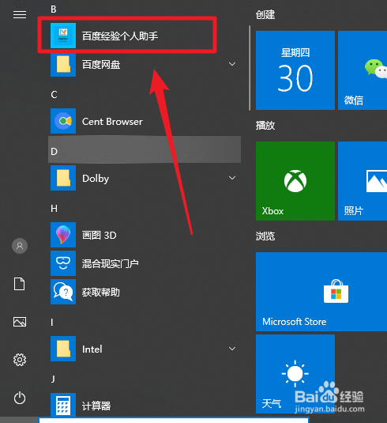387x423 pixels.
Task: Click the letter H section header
Action: pyautogui.click(x=54, y=208)
